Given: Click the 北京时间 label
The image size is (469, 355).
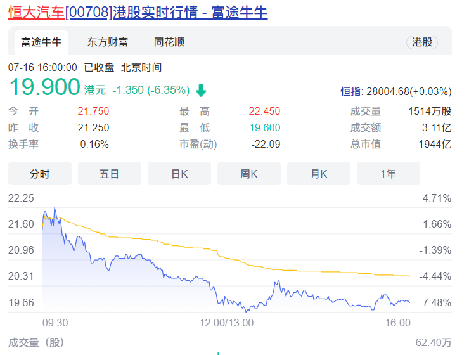Looking at the screenshot, I should [141, 67].
